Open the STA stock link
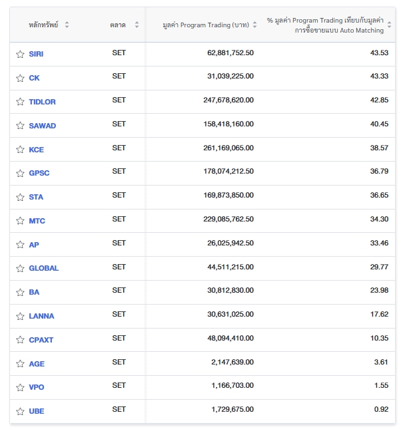Screen dimensions: 403x435 [x=36, y=198]
